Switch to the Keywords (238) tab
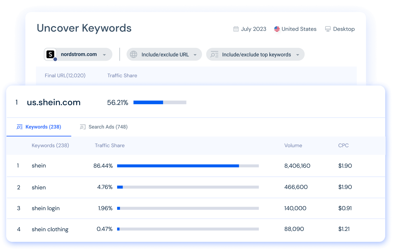The image size is (393, 250). pyautogui.click(x=43, y=127)
